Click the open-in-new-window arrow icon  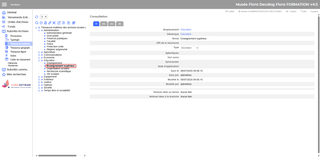point(59,23)
